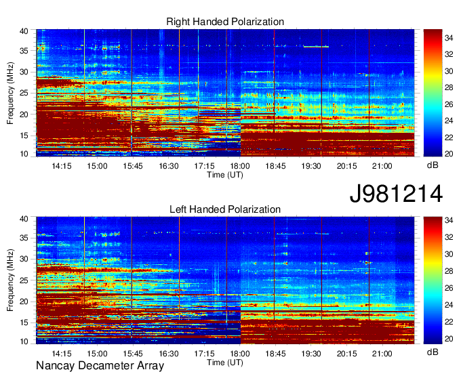Click 15 MHz tick of Right Handed plot

24,136
